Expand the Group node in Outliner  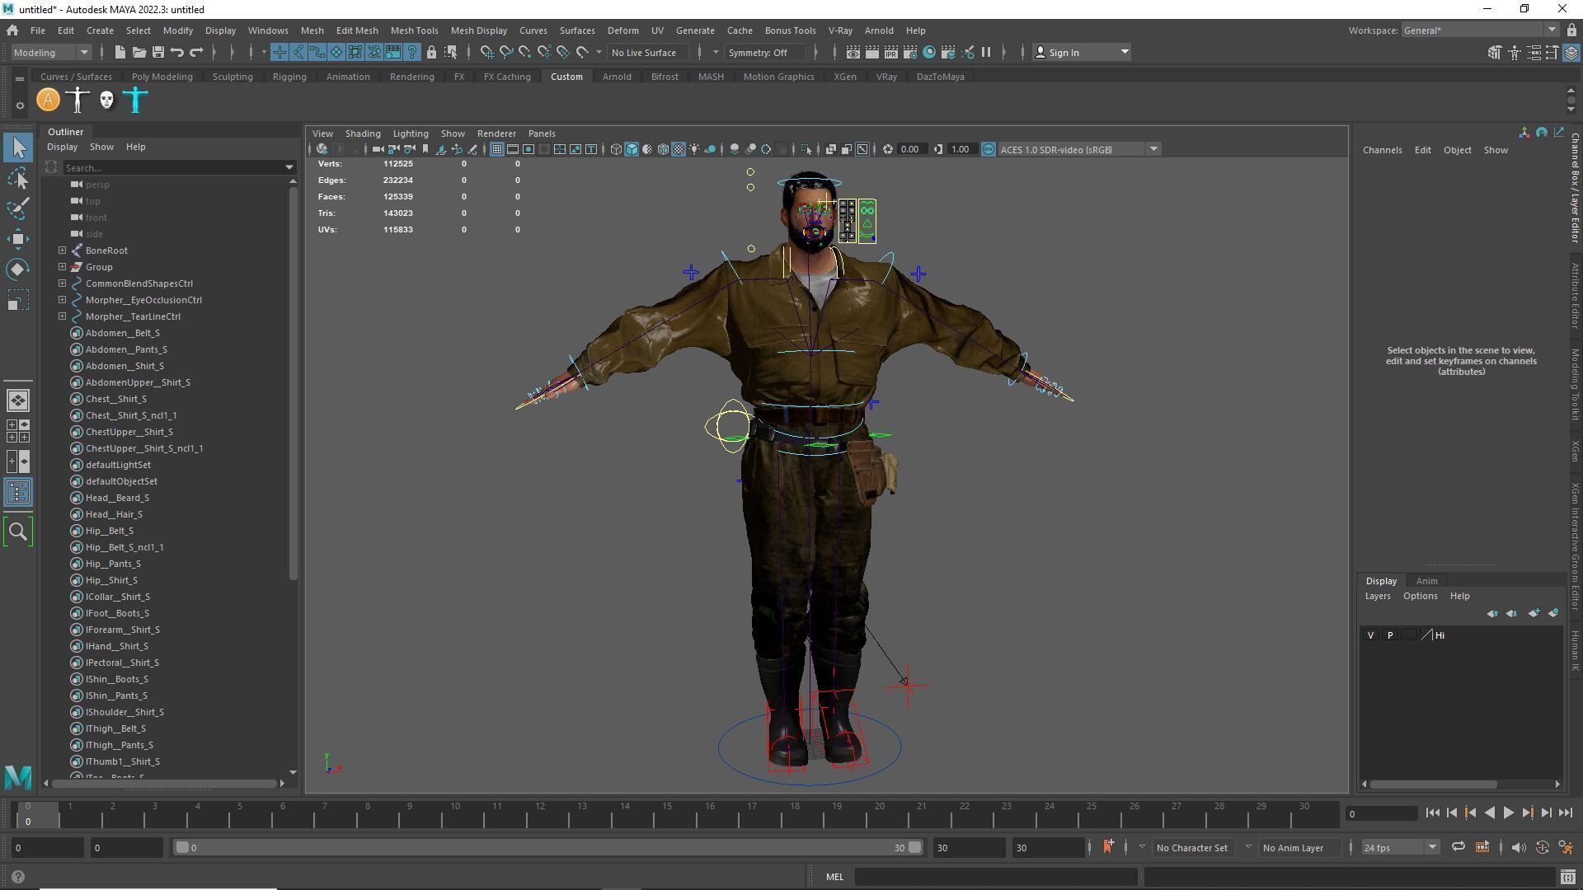(x=62, y=267)
